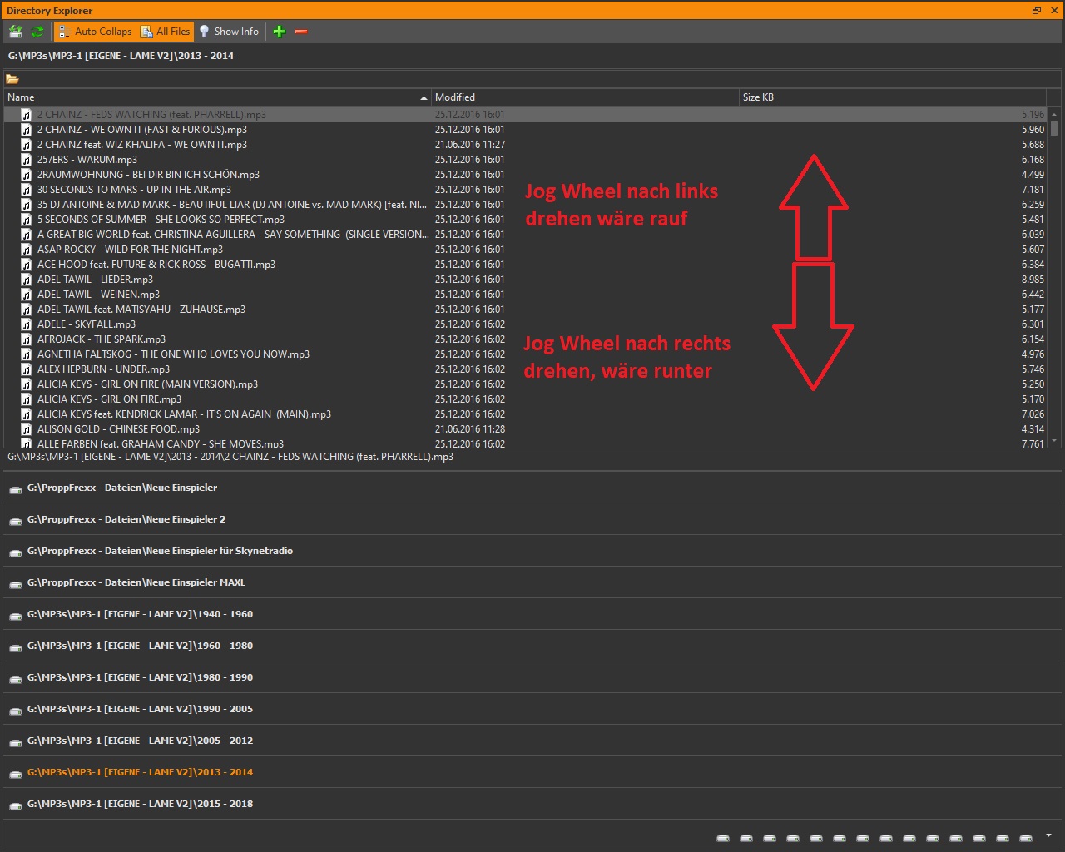Select "2 CHAINZ - WE OWN IT (FAST & FURIOUS).mp3"

[x=526, y=130]
